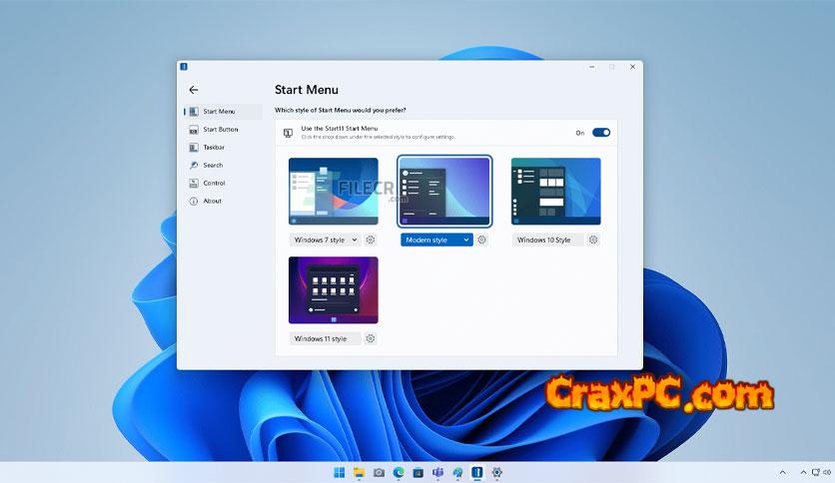Click the Windows 11 style label button
Screen dimensions: 835x483
point(325,338)
